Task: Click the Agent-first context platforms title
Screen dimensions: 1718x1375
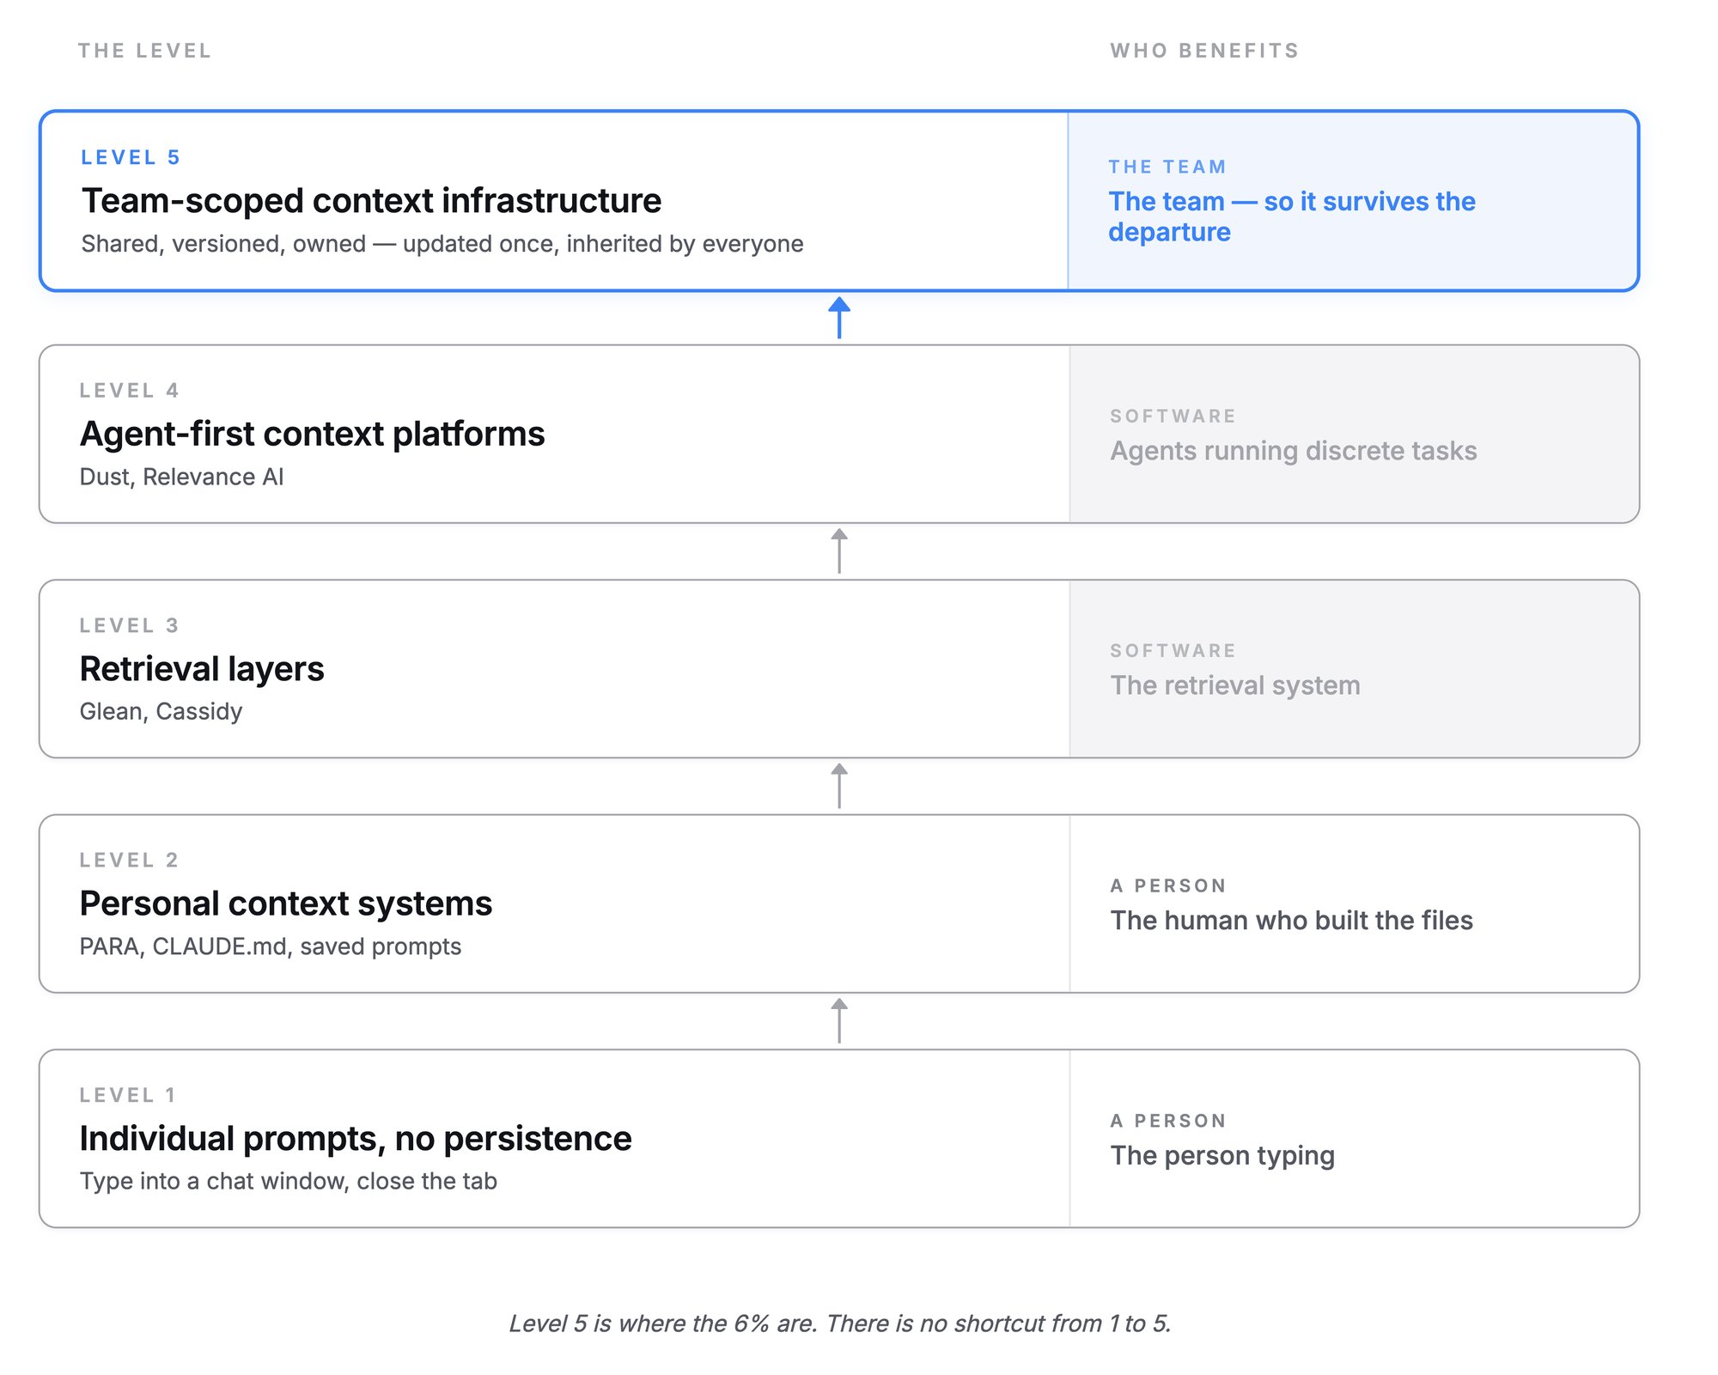Action: [x=312, y=434]
